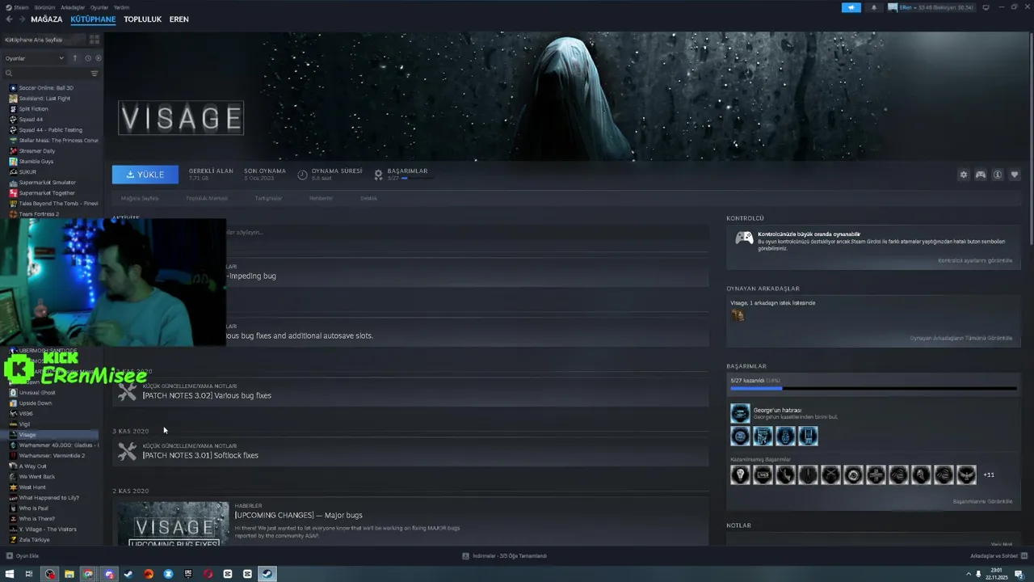Open the notifications bell
The width and height of the screenshot is (1034, 582).
point(873,7)
